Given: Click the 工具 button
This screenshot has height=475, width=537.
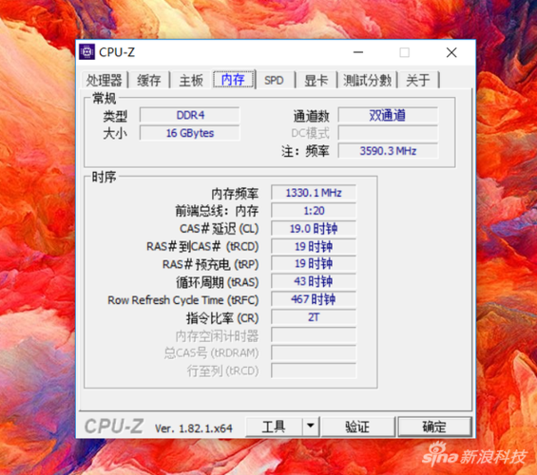Looking at the screenshot, I should pos(274,427).
